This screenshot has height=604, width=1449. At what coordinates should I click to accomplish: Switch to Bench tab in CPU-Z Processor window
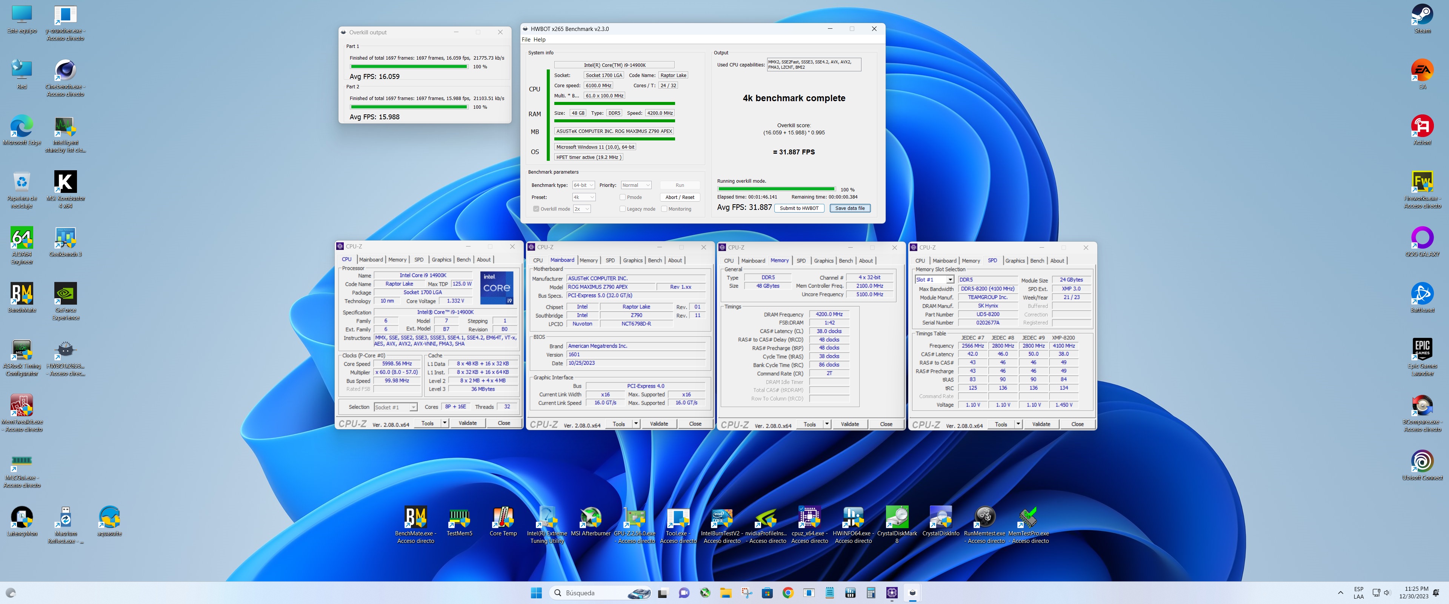(463, 259)
